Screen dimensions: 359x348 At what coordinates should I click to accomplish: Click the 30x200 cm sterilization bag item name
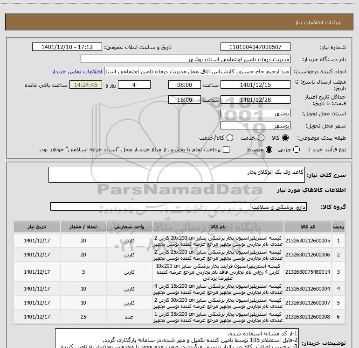218,303
